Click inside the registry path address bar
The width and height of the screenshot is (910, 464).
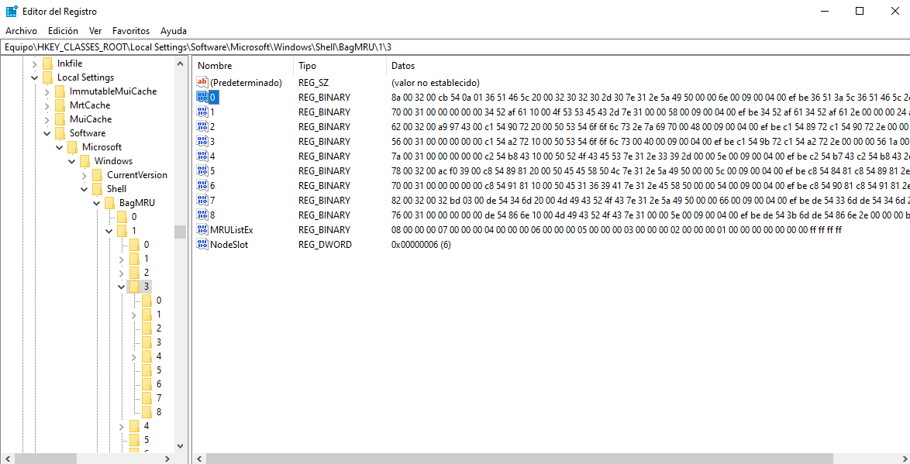(x=310, y=46)
